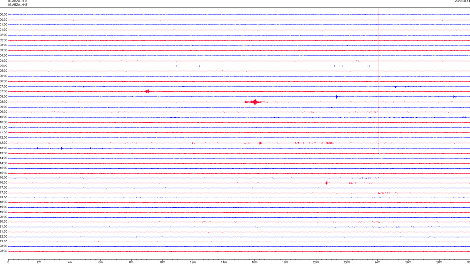The height and width of the screenshot is (264, 470).
Task: Select the 01:00 row label
Action: pyautogui.click(x=3, y=25)
